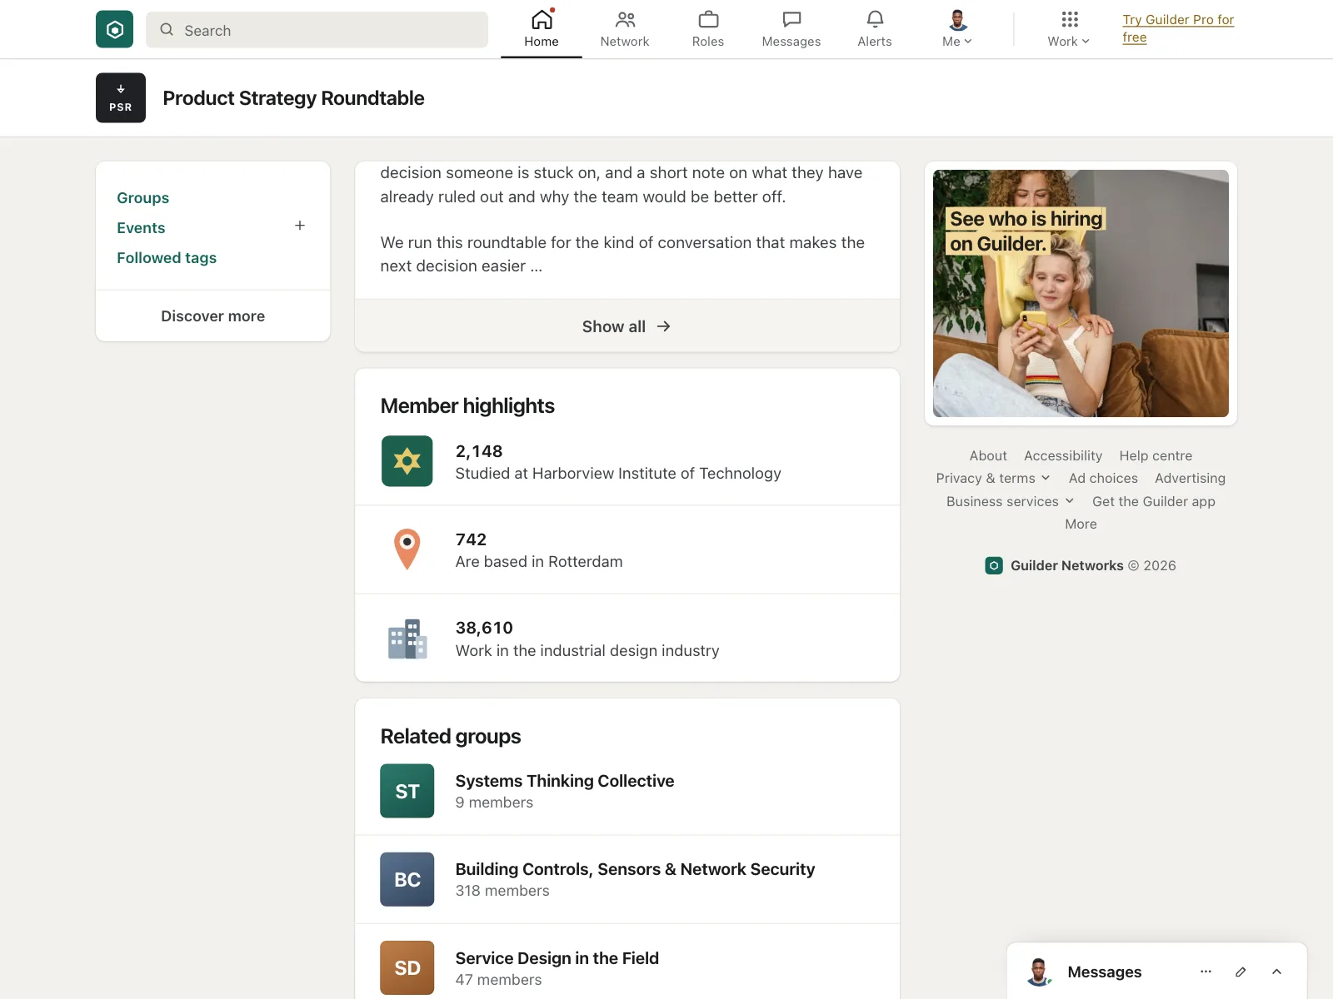Viewport: 1333px width, 999px height.
Task: Expand the Work apps menu
Action: 1069,29
